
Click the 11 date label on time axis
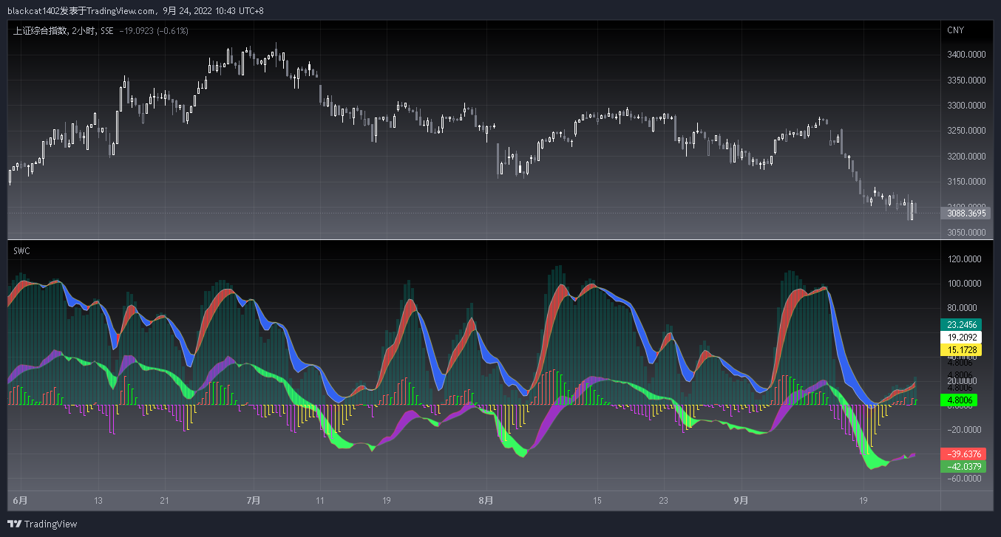click(320, 501)
